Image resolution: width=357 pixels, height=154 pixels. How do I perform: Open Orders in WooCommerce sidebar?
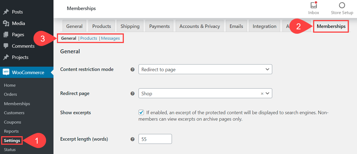click(10, 94)
